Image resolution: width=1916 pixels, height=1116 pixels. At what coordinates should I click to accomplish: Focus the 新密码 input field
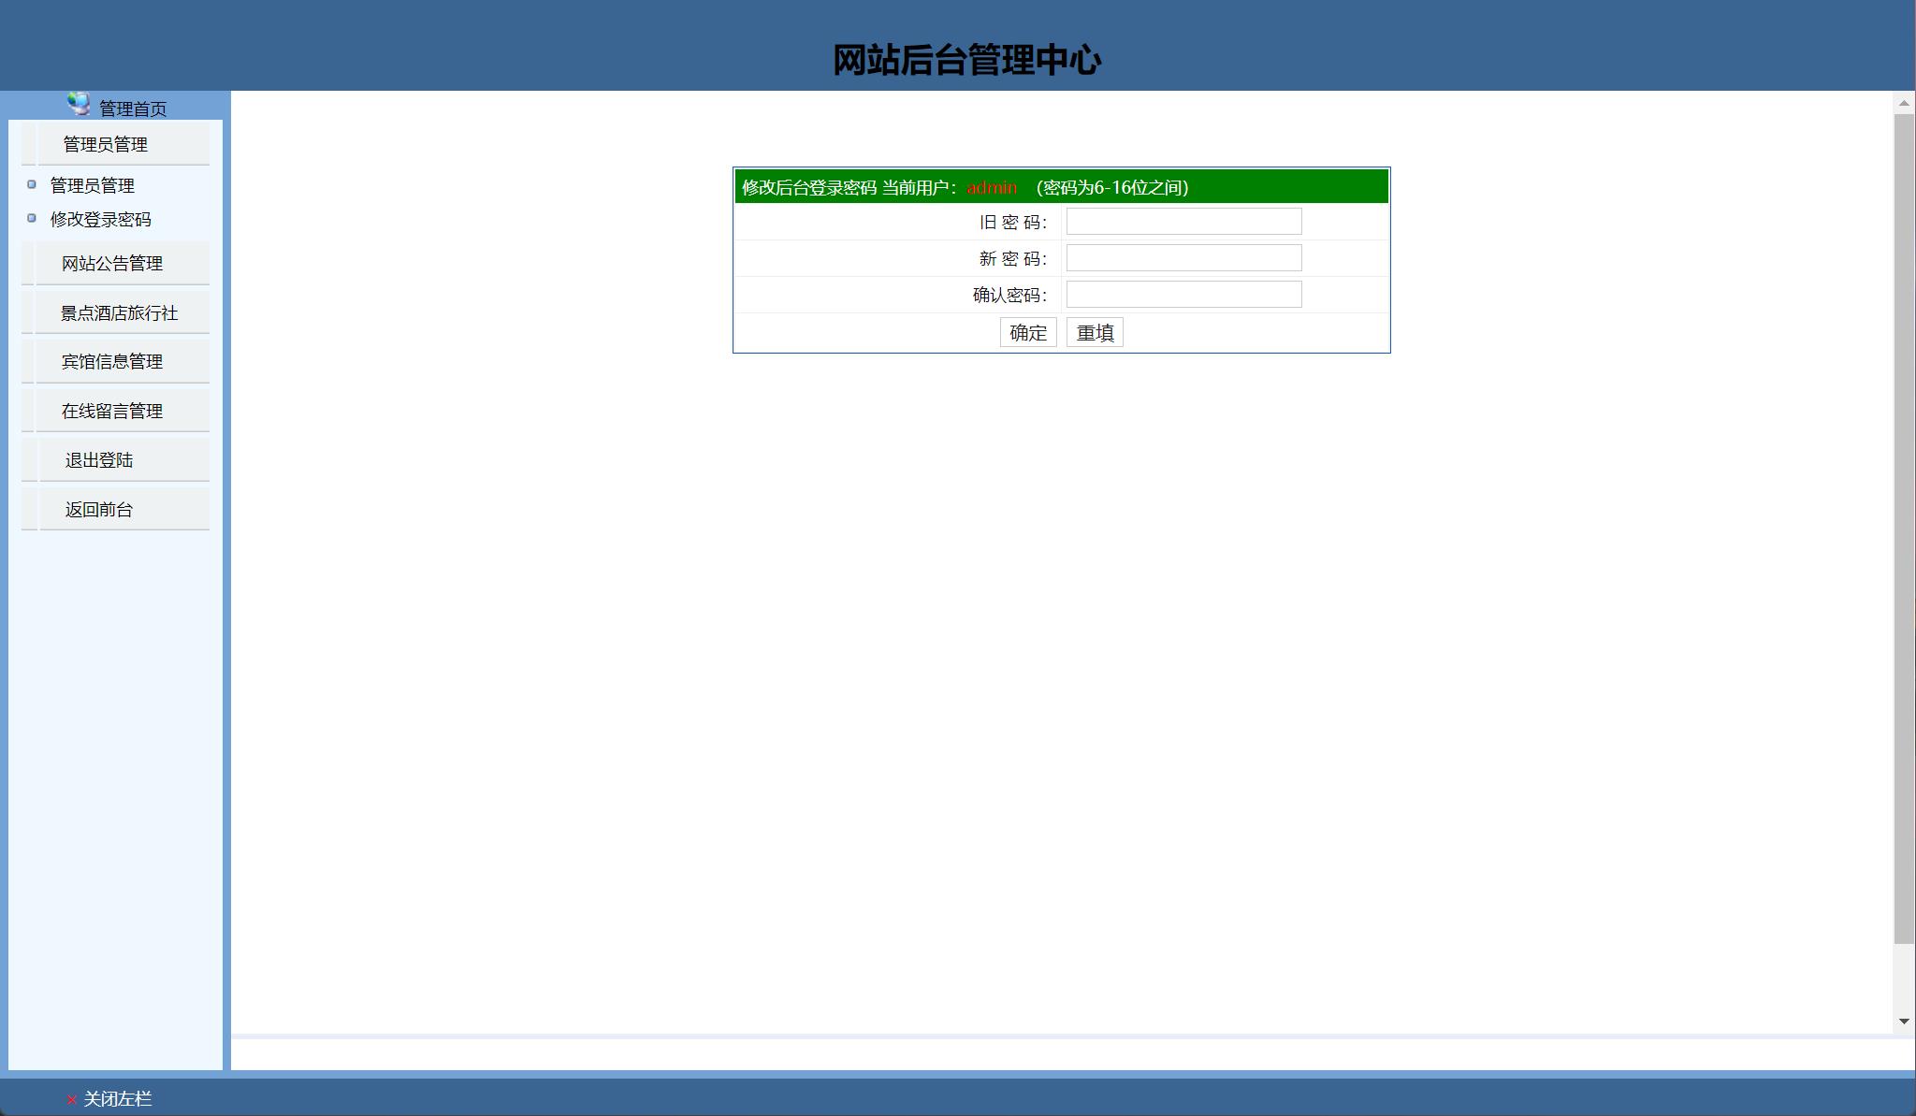[x=1183, y=258]
